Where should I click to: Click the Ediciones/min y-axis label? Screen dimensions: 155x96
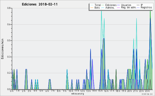pos(2,49)
